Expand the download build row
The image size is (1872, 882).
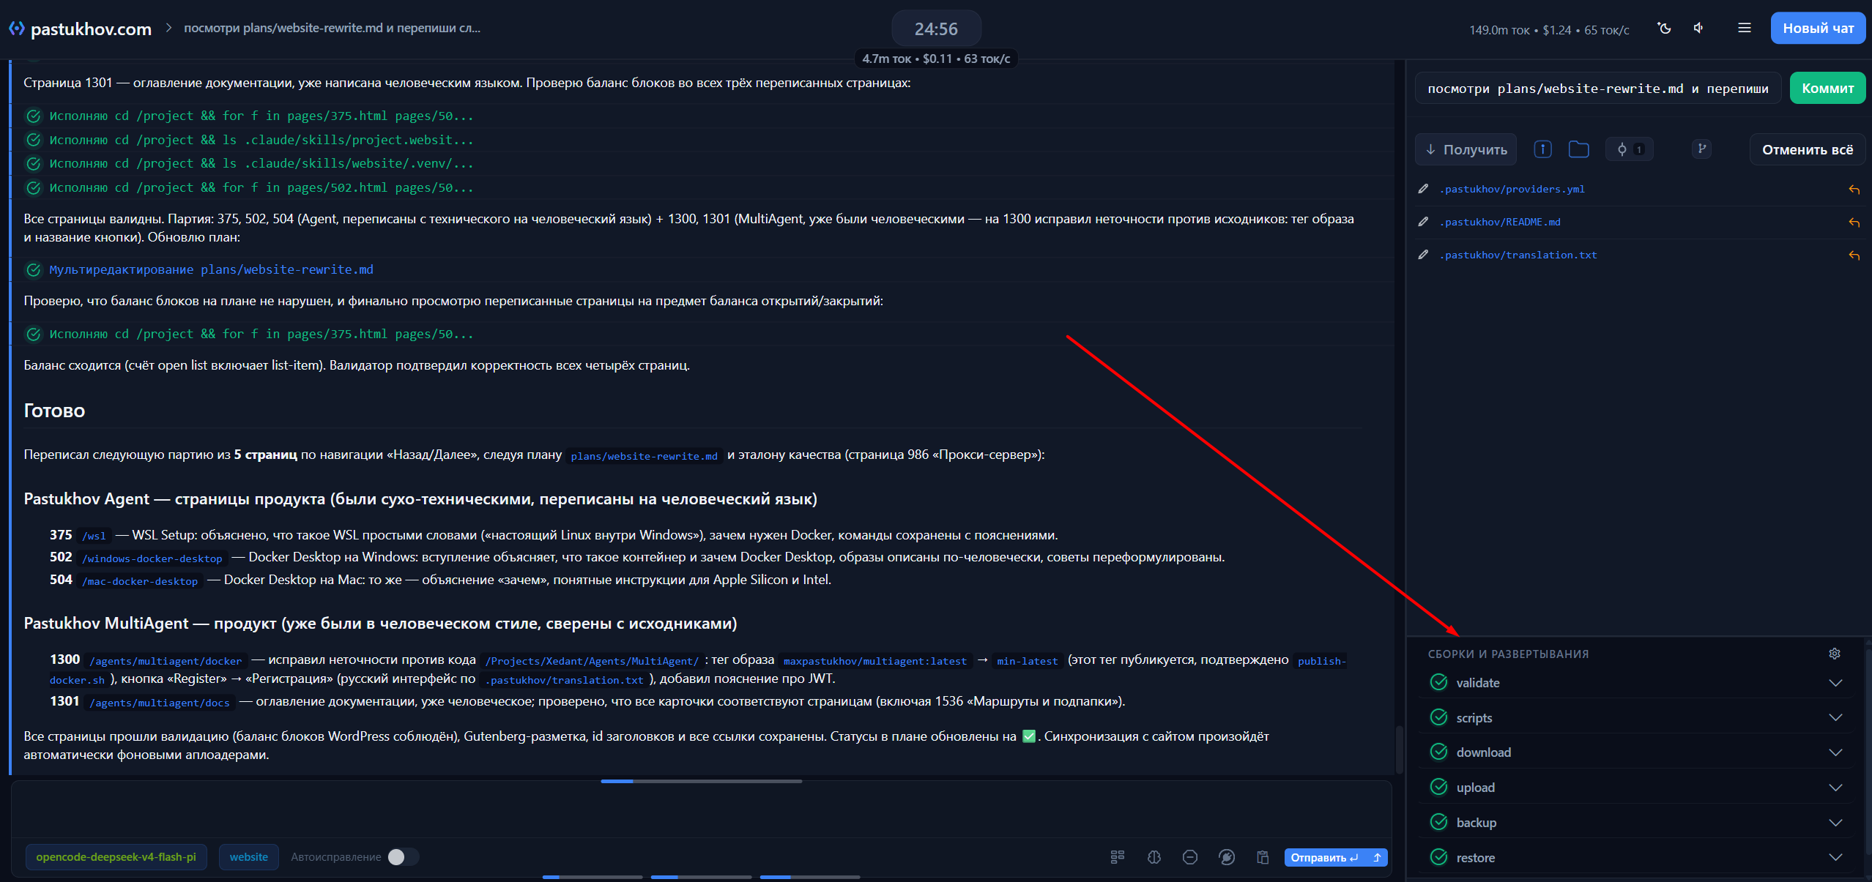[x=1835, y=752]
